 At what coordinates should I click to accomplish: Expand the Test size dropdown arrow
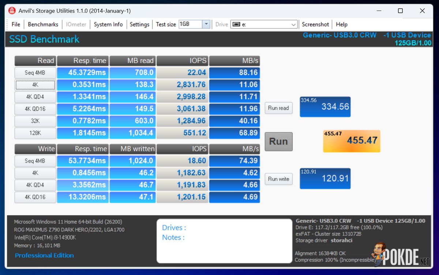click(206, 24)
